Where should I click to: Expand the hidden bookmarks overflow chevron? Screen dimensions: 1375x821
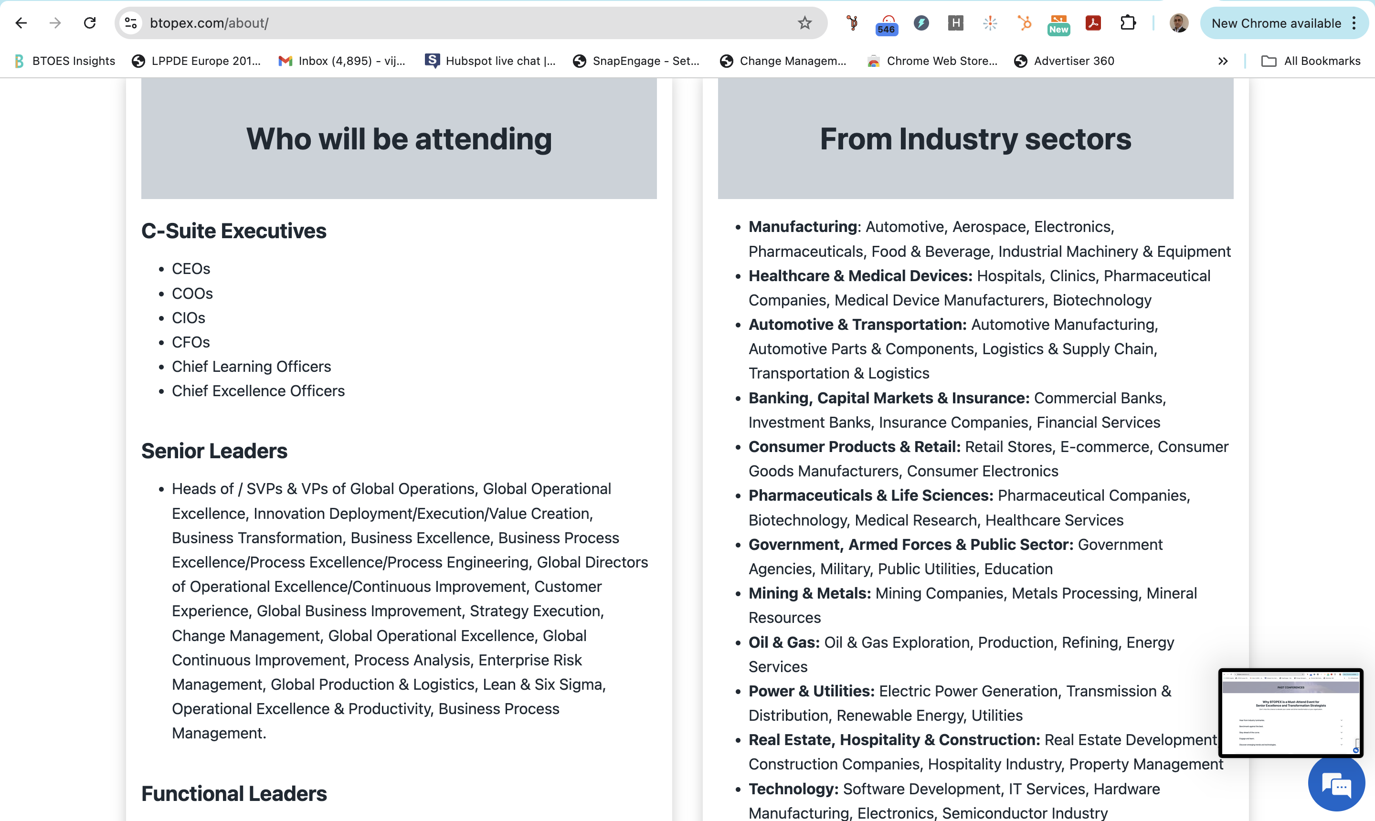point(1223,61)
